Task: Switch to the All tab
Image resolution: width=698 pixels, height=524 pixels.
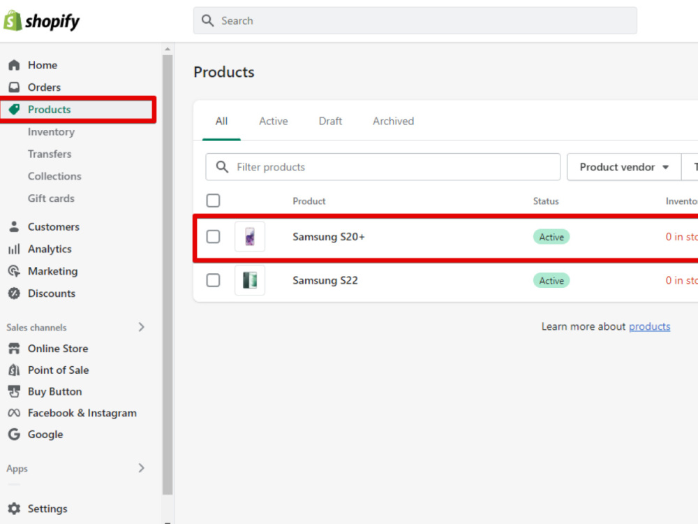Action: [221, 121]
